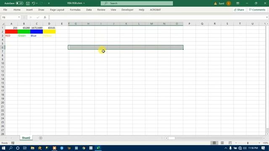269x151 pixels.
Task: Open the account avatar next to Sunil
Action: pyautogui.click(x=229, y=3)
